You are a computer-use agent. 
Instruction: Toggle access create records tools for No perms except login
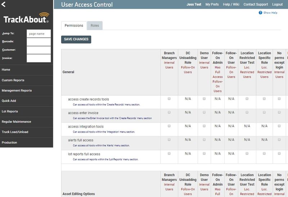279,99
